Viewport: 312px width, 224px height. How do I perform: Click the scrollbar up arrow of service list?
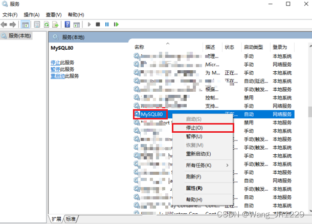tap(310, 46)
